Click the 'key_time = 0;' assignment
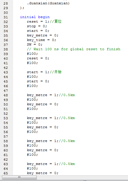This screenshot has height=181, width=128. (41, 40)
